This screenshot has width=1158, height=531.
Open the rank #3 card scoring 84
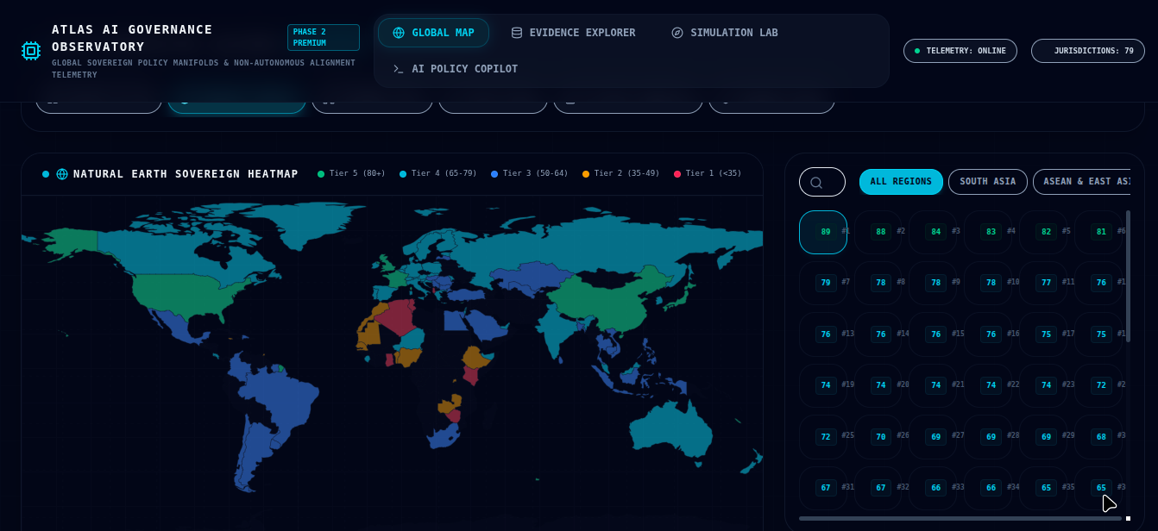click(934, 232)
